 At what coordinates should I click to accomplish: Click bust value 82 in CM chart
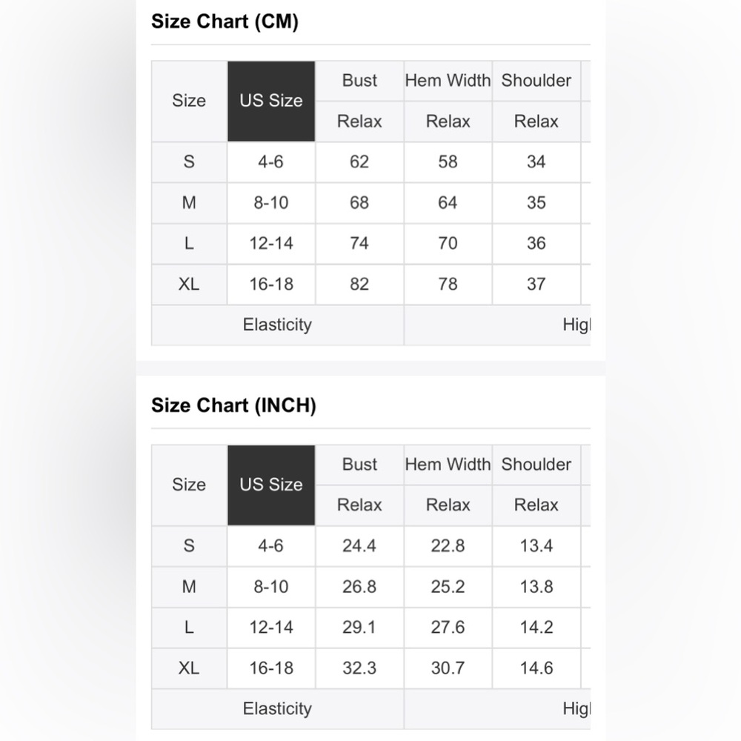click(359, 284)
